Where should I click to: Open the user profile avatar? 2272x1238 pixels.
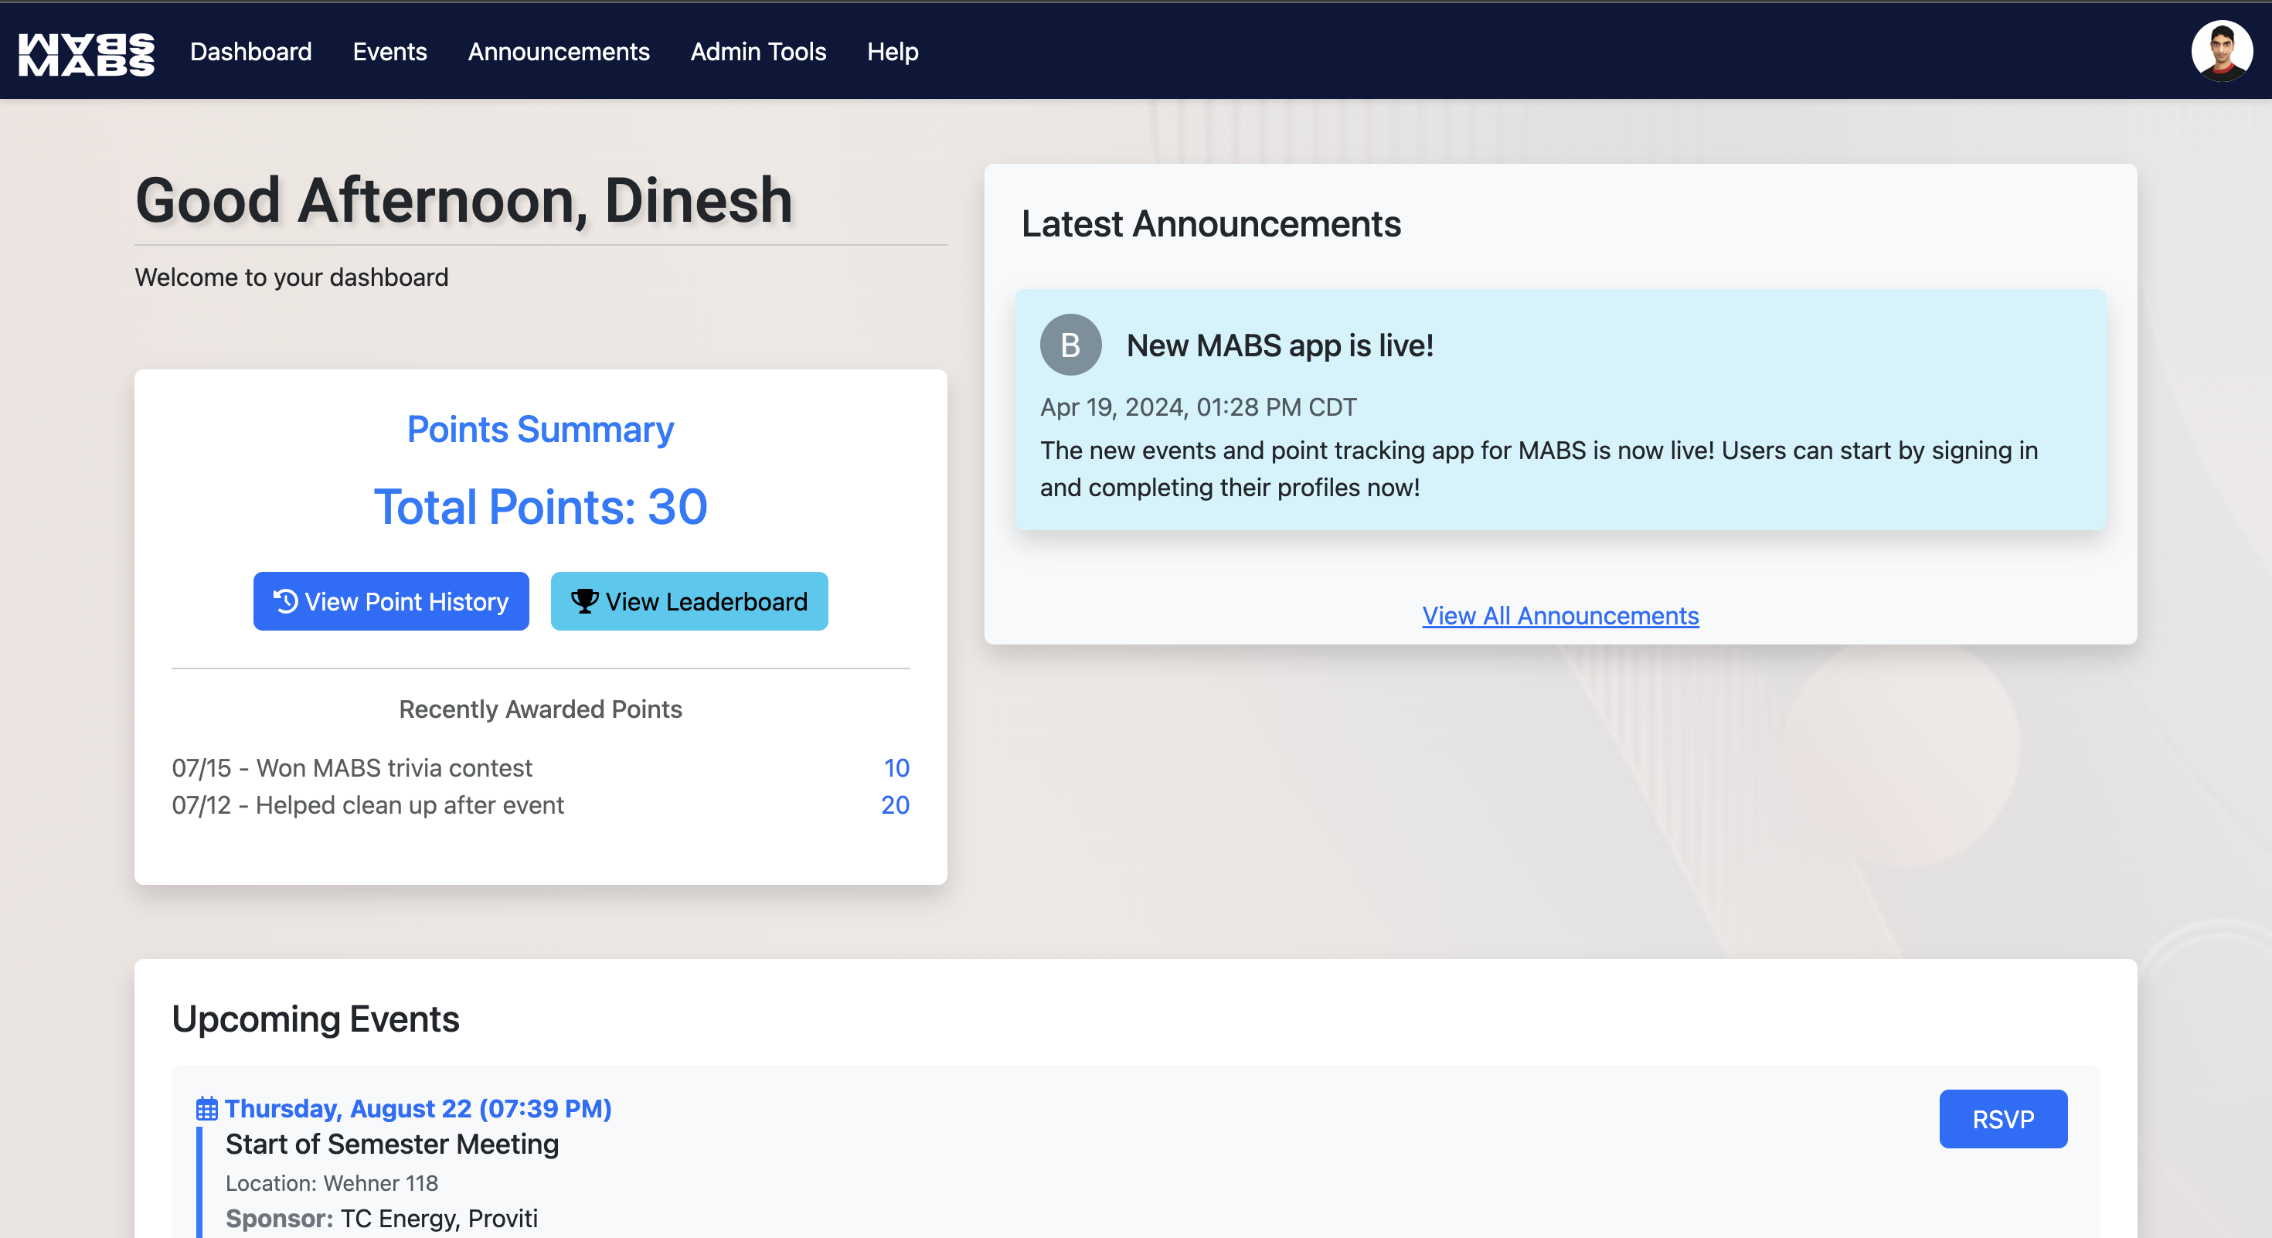click(2220, 51)
